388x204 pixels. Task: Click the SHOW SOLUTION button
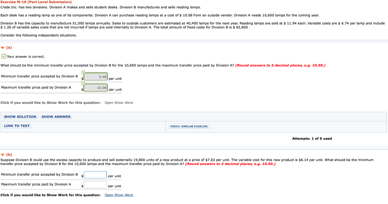point(20,117)
